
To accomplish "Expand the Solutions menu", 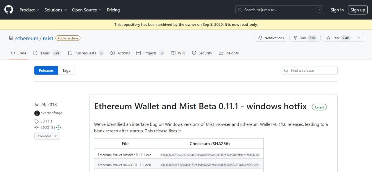I will pyautogui.click(x=56, y=10).
